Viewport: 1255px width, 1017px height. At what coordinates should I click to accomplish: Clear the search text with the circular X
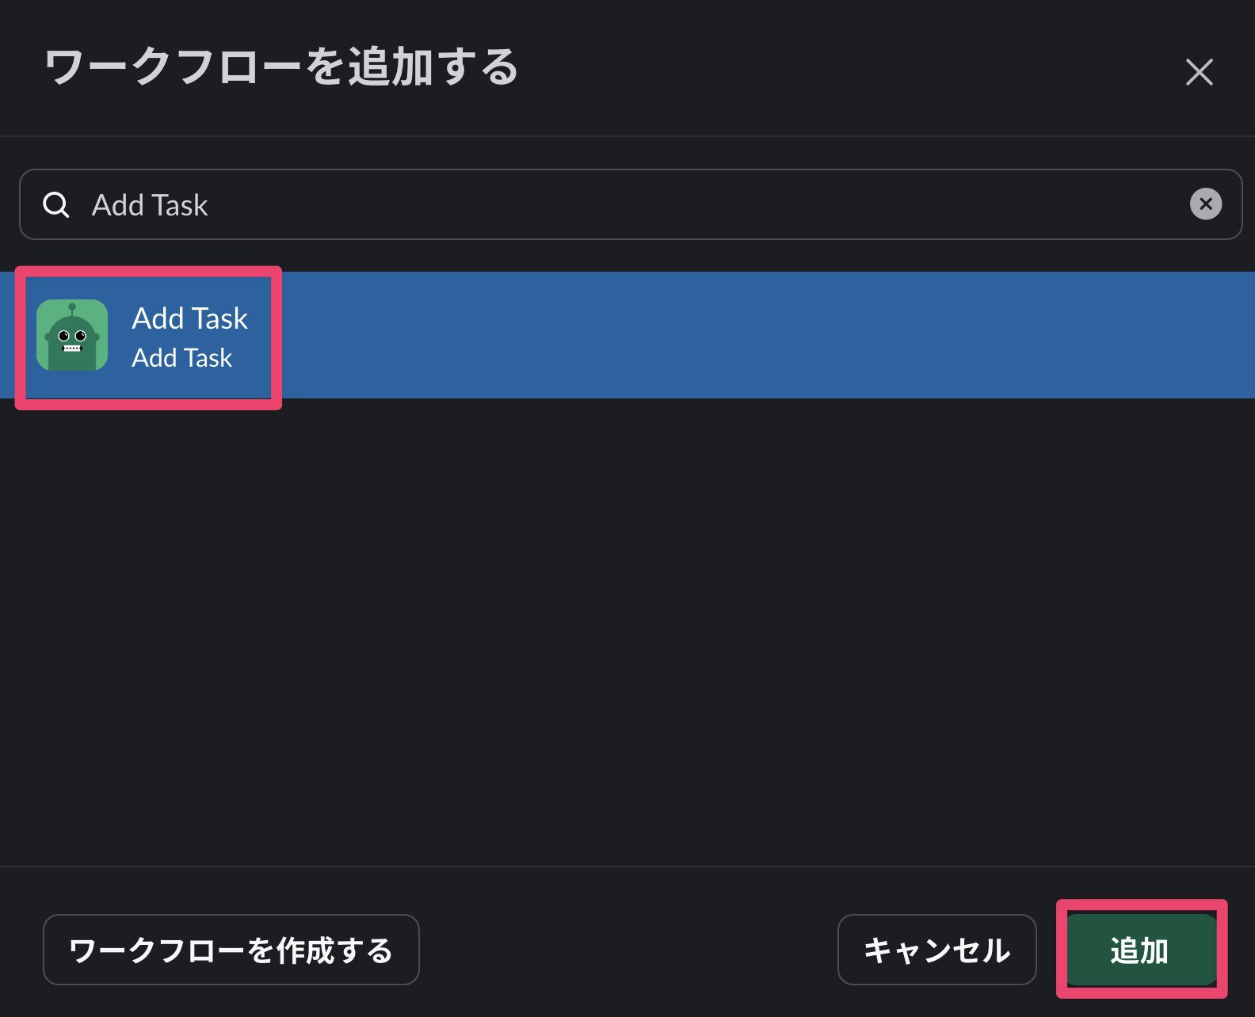point(1205,204)
